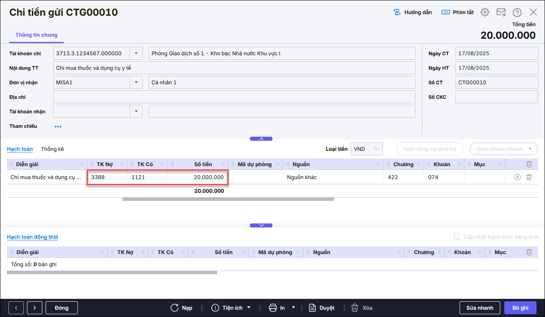Screen dimensions: 545x317
Task: Go to next voucher arrow
Action: [35, 308]
